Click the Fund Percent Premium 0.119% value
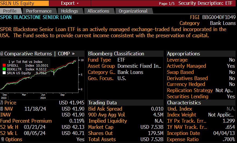 click(77, 121)
